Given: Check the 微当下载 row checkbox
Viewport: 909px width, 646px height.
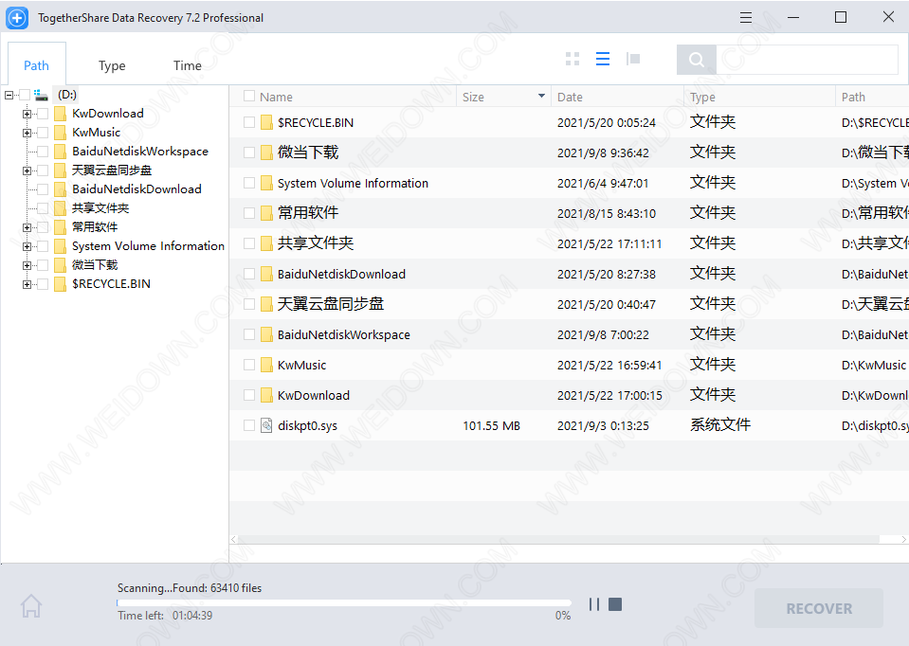Looking at the screenshot, I should pos(249,153).
